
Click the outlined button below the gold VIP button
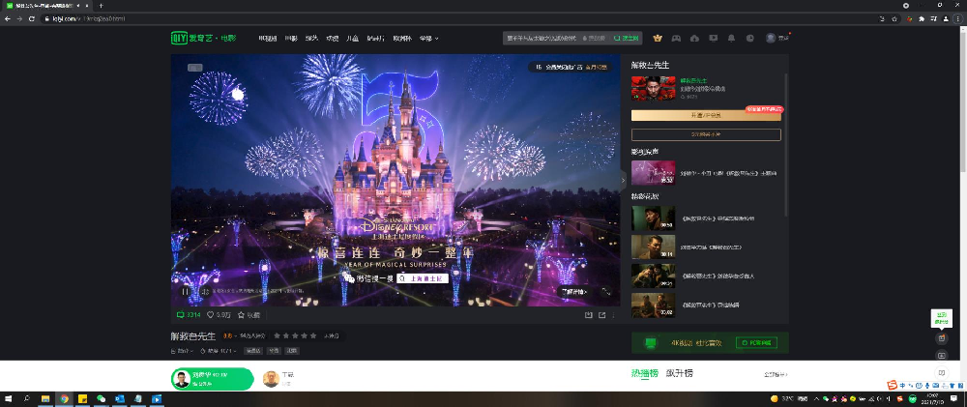click(x=706, y=134)
